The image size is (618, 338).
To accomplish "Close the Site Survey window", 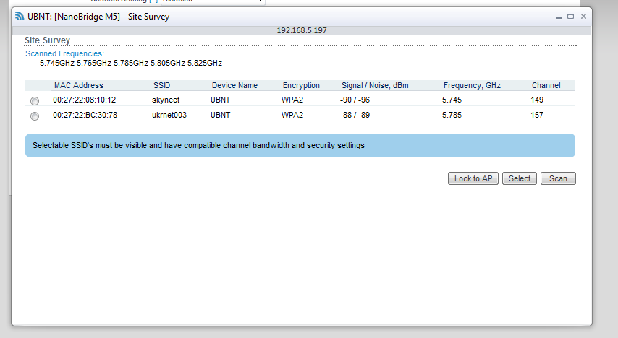I will (583, 16).
